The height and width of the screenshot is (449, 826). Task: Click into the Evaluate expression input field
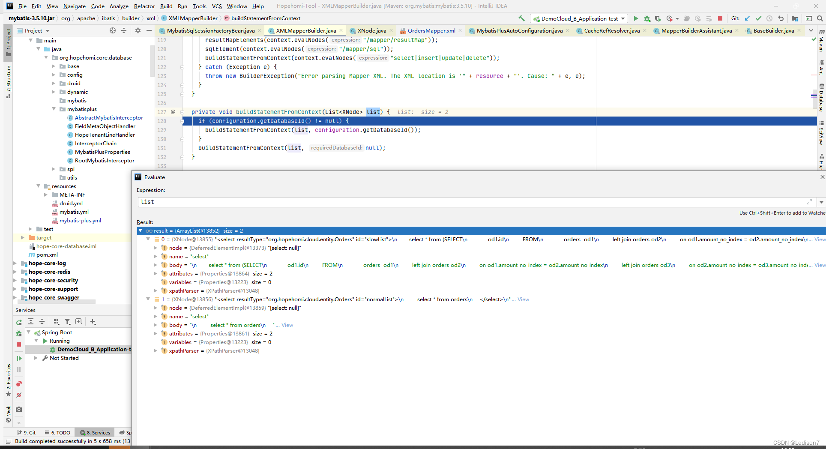pyautogui.click(x=471, y=202)
